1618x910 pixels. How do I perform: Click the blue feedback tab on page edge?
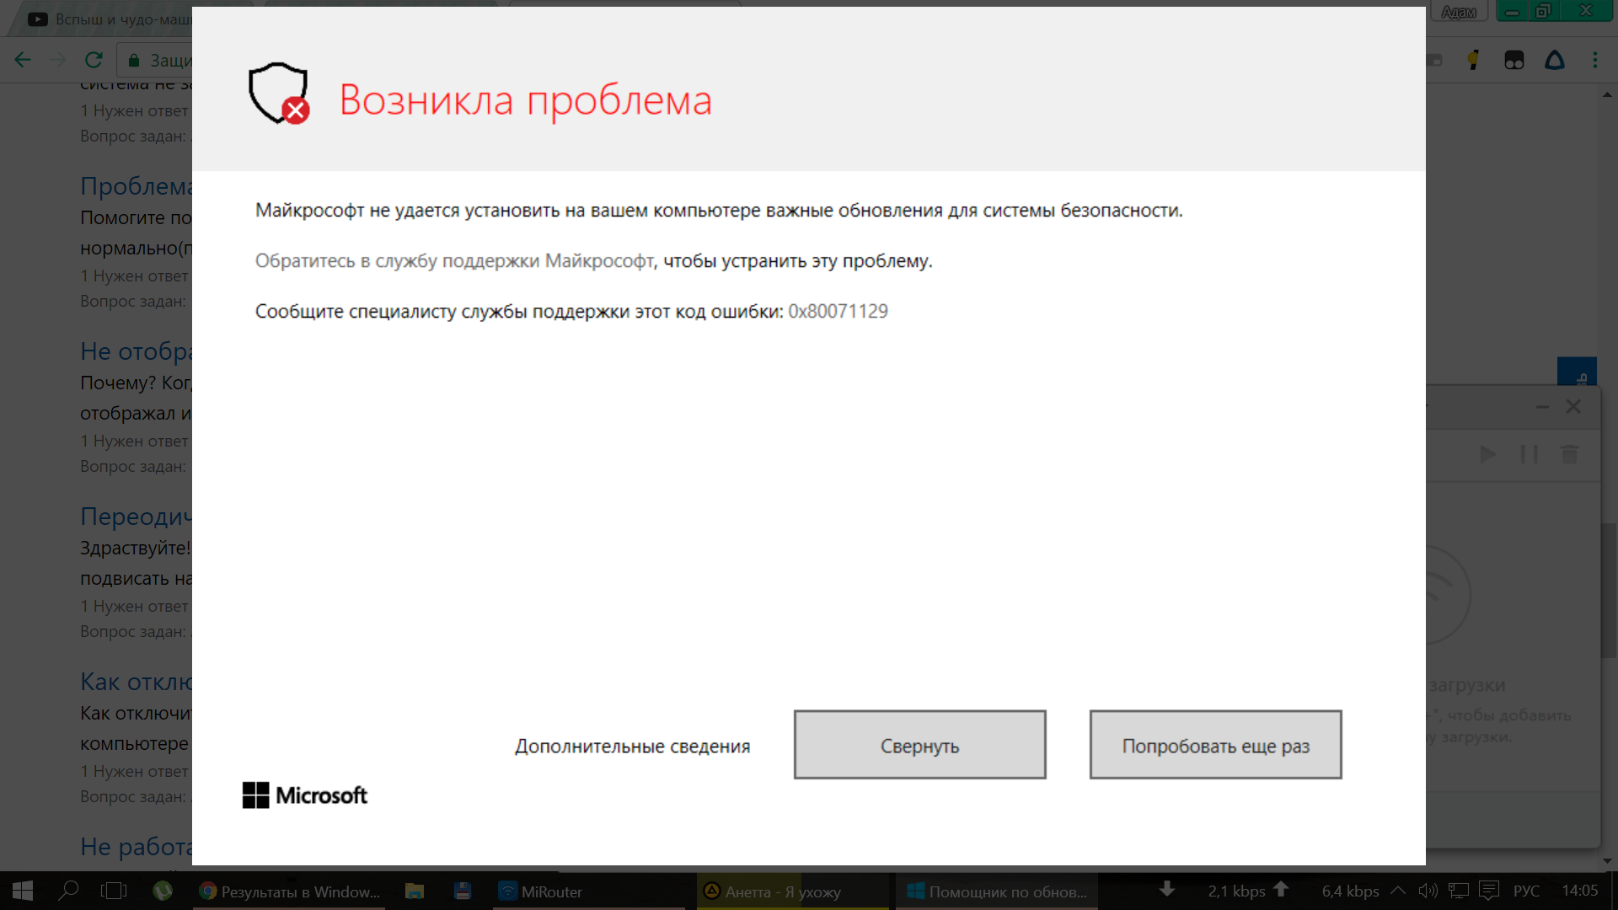[1577, 372]
